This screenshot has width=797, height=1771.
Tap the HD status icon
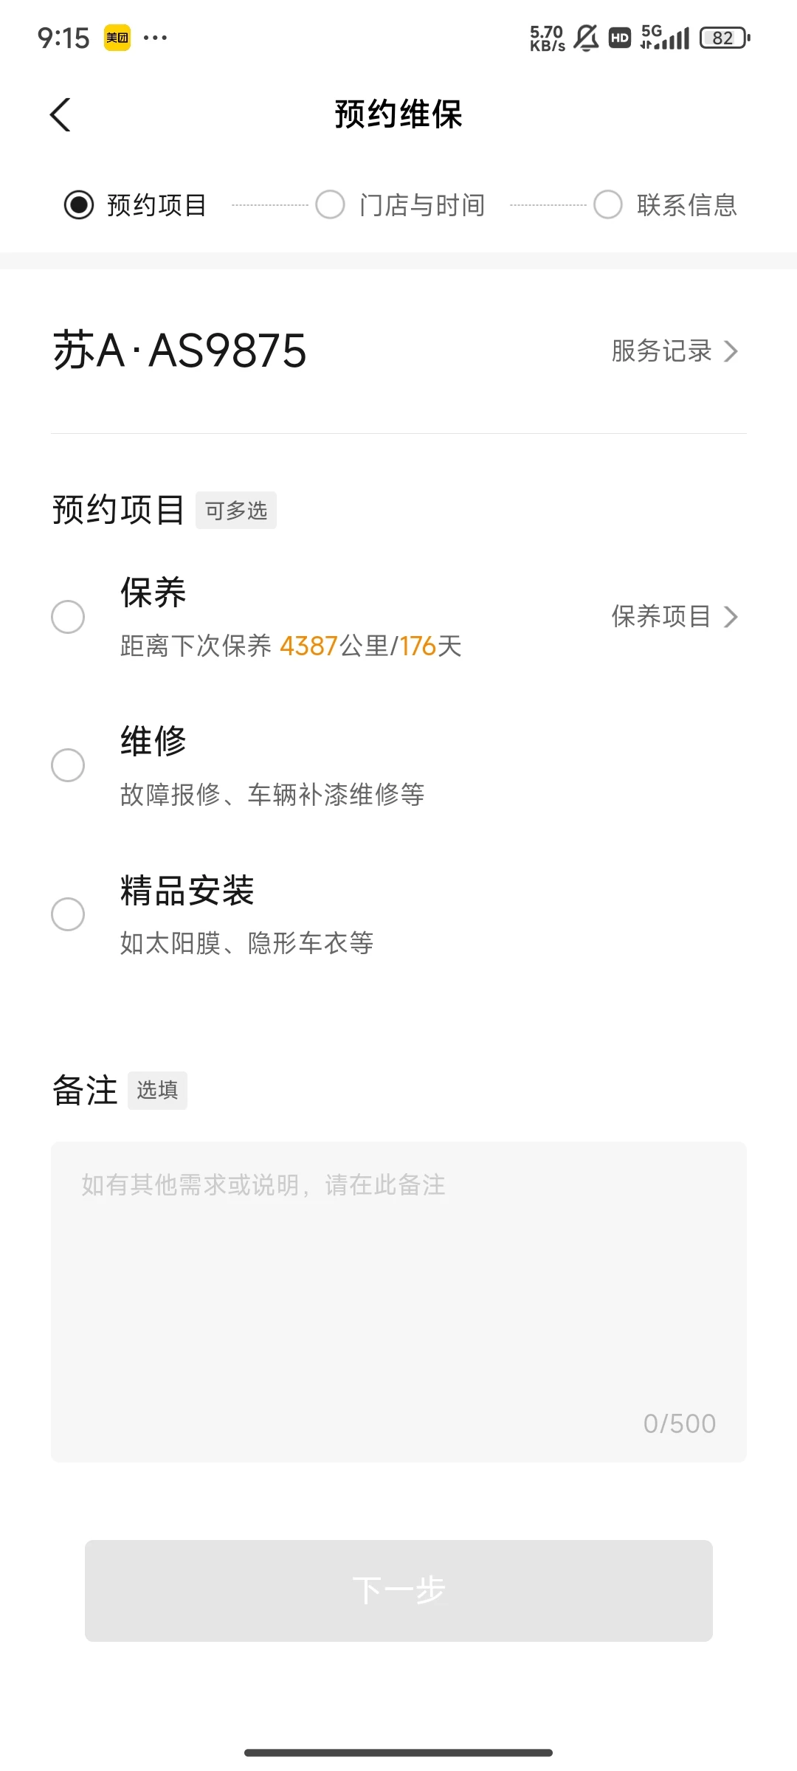(620, 38)
